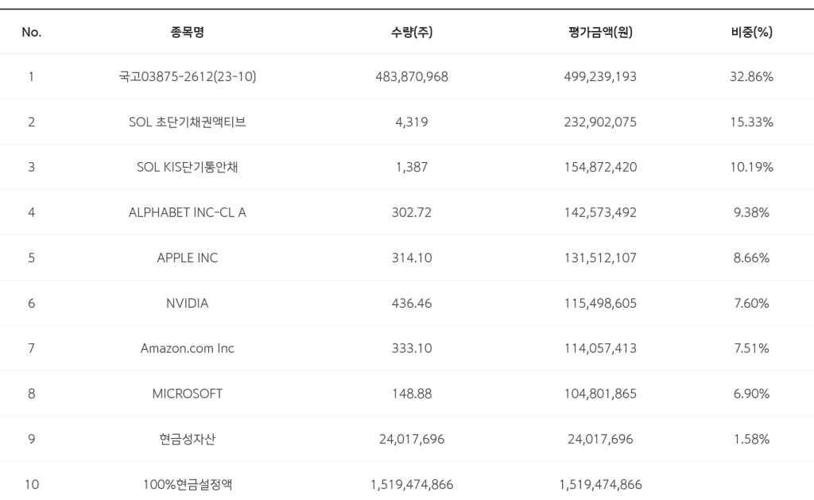Screen dimensions: 814x500
Task: Select APPLE INC quantity 314.10
Action: click(x=412, y=258)
